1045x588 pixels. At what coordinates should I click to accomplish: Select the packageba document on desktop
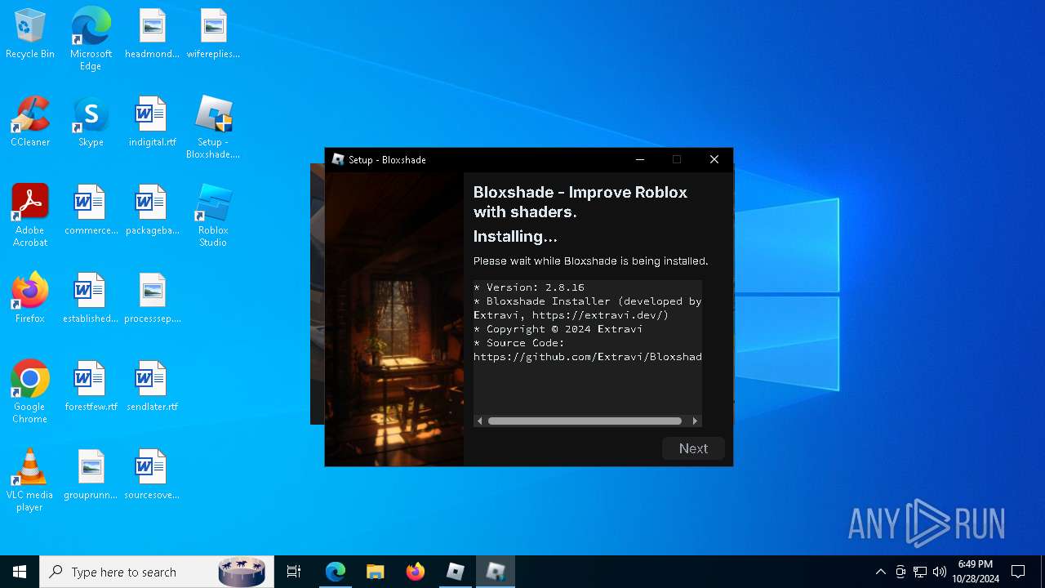[x=152, y=211]
